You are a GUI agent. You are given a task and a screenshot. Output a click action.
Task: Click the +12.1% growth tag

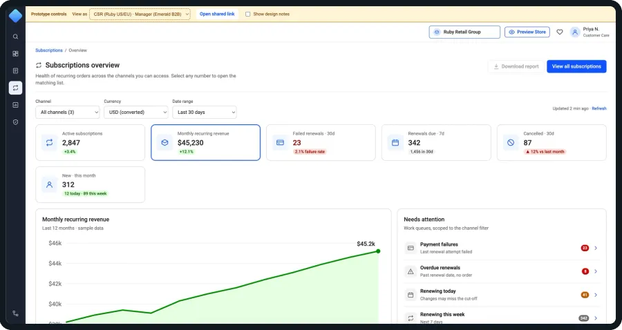(186, 152)
